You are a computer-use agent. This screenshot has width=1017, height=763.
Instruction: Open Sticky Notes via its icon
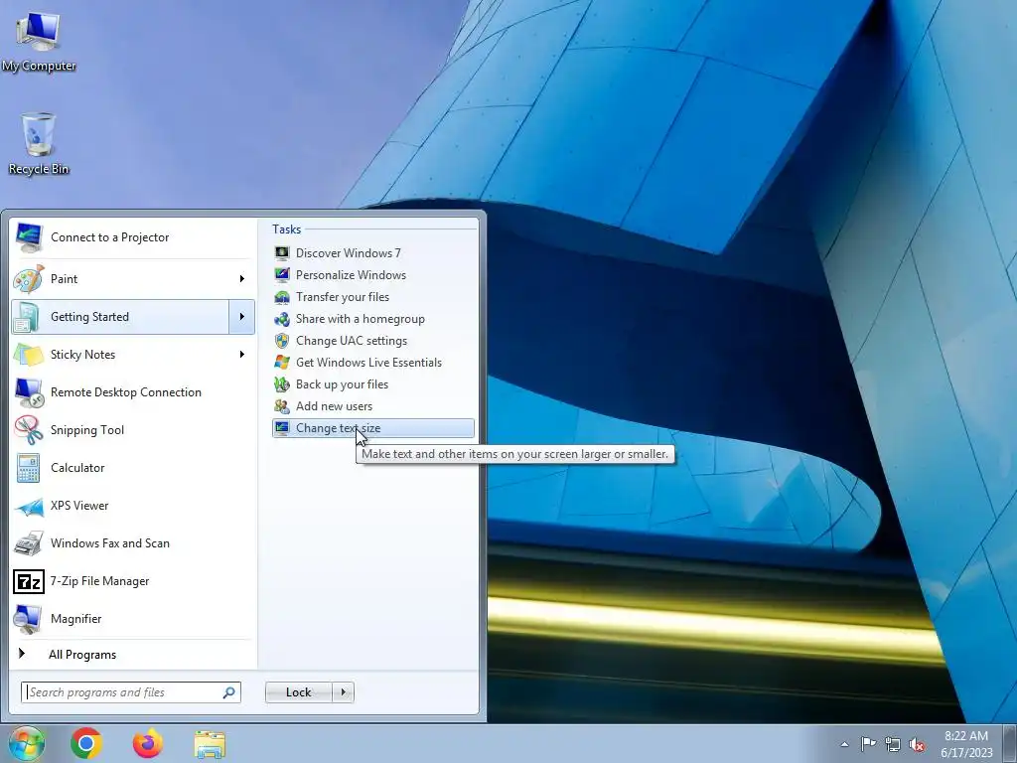[29, 355]
